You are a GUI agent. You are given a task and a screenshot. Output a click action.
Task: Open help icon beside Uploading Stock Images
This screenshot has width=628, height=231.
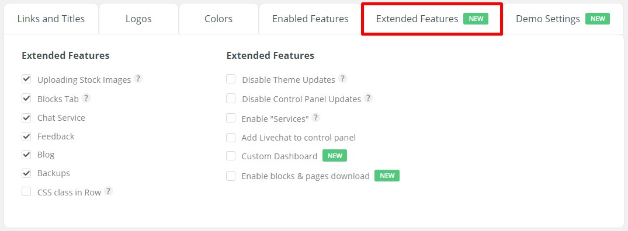click(x=138, y=78)
